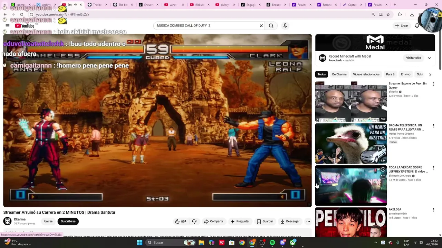
Task: Open the Crear upload menu
Action: click(402, 25)
